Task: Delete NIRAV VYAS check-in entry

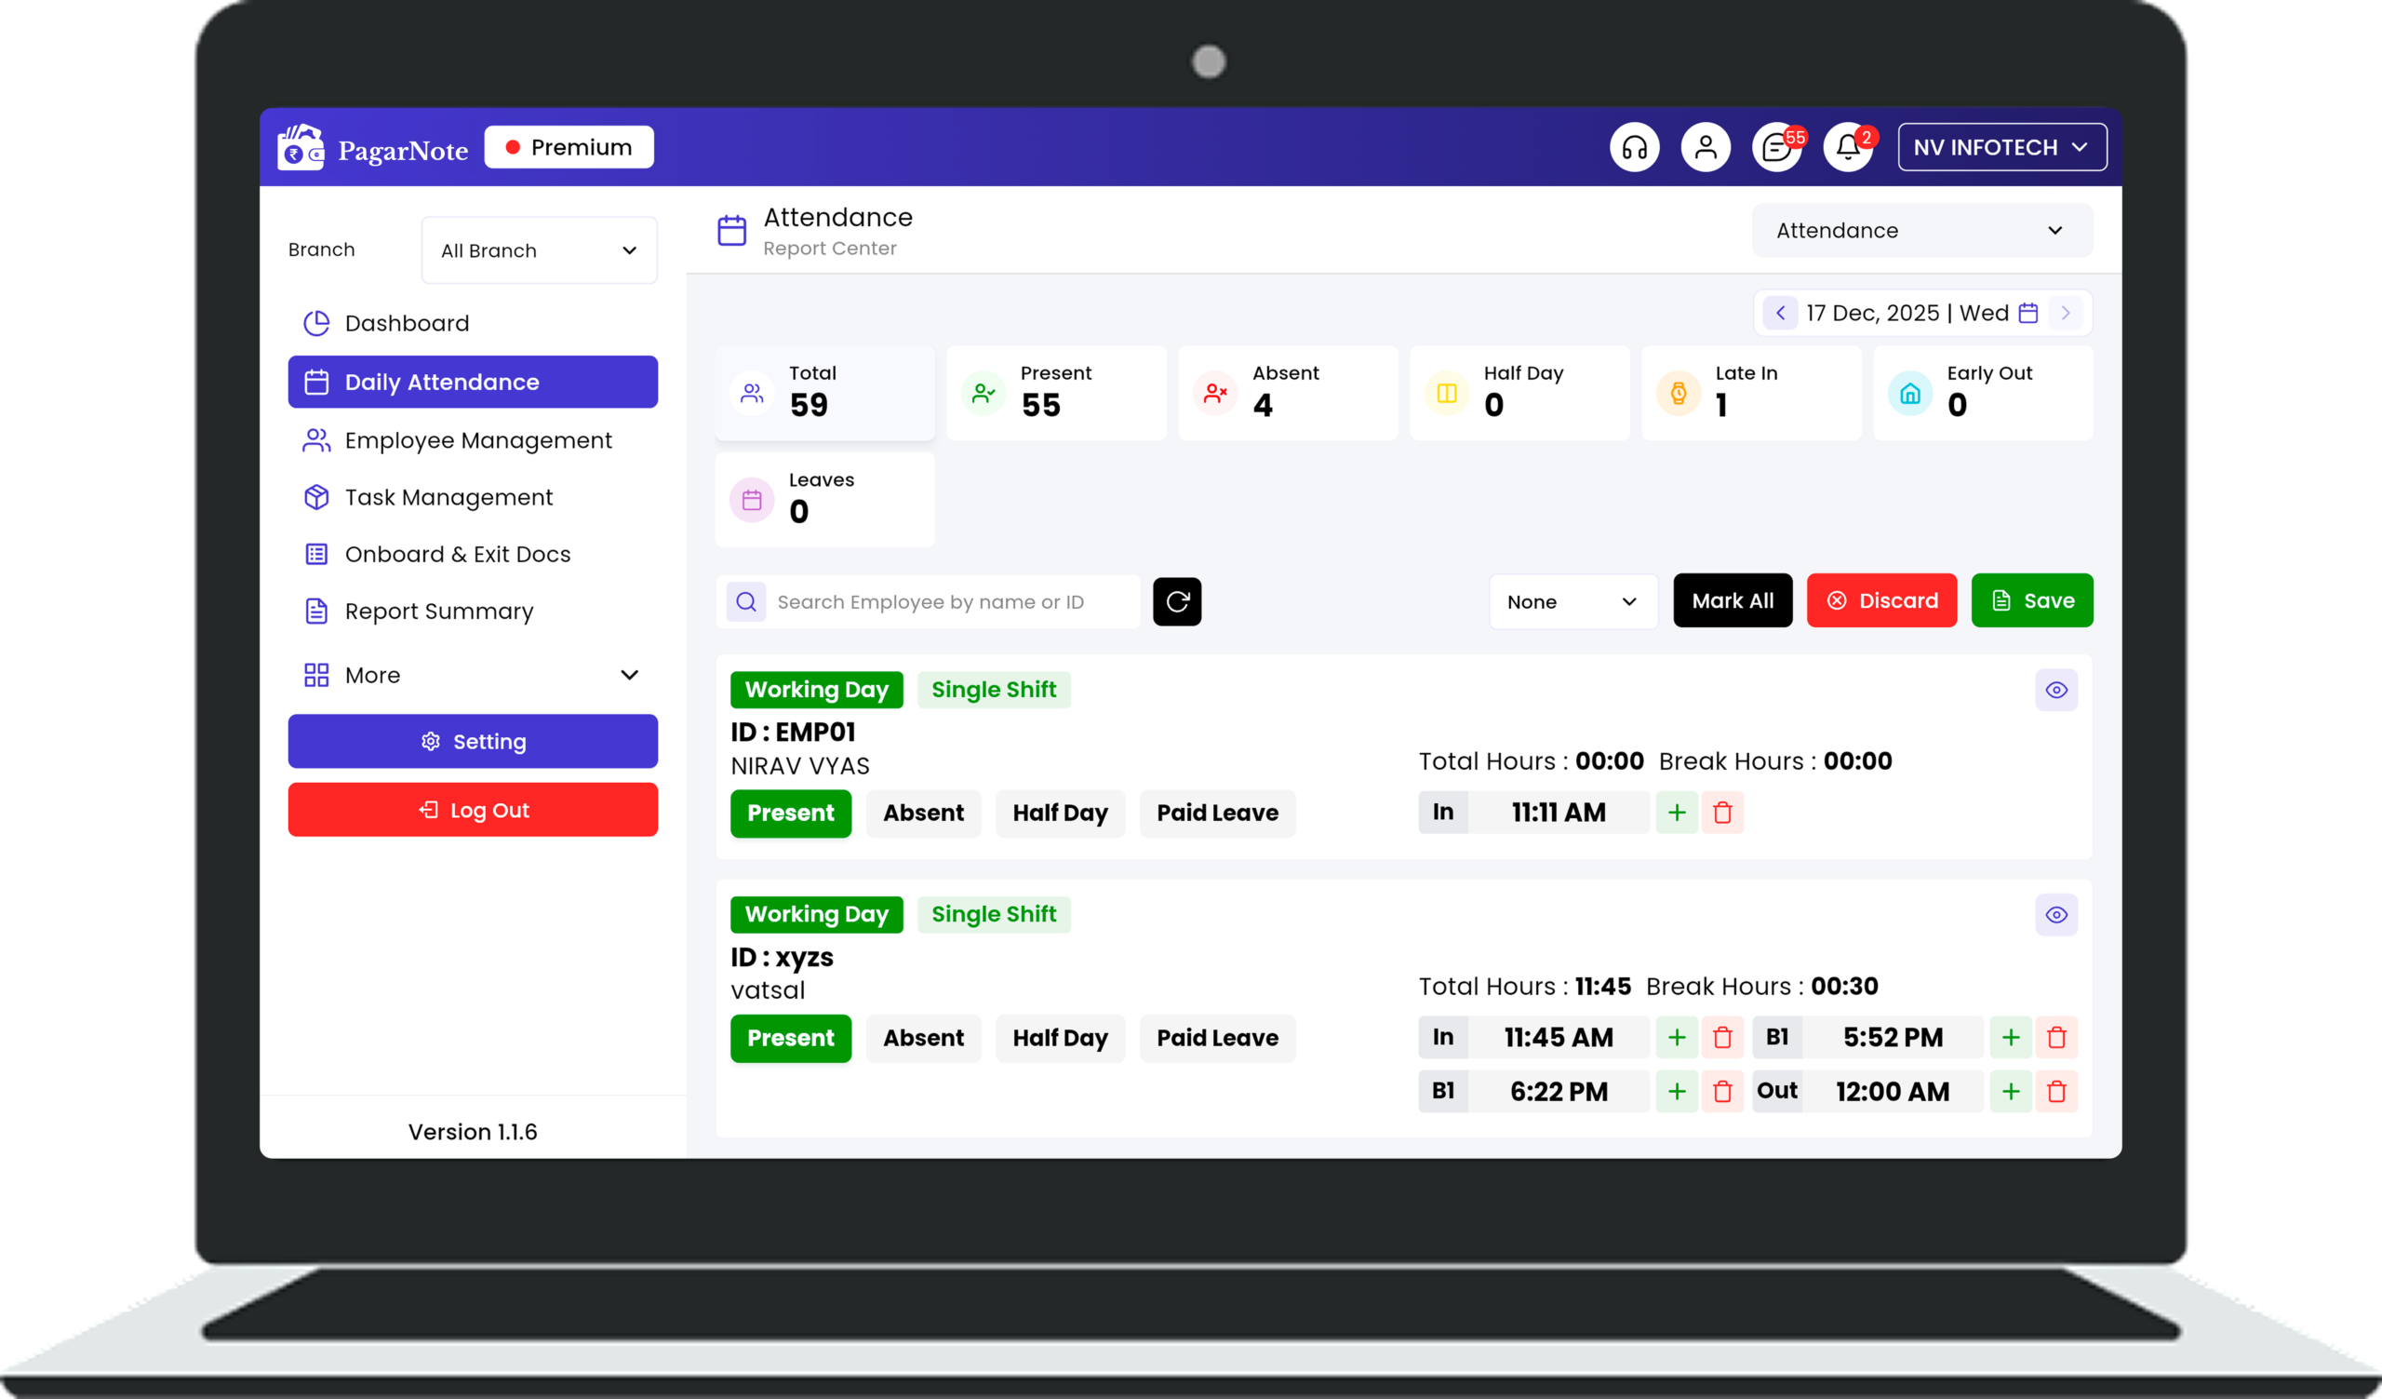Action: pos(1722,812)
